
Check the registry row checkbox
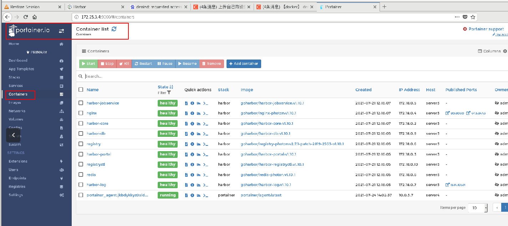[x=81, y=144]
